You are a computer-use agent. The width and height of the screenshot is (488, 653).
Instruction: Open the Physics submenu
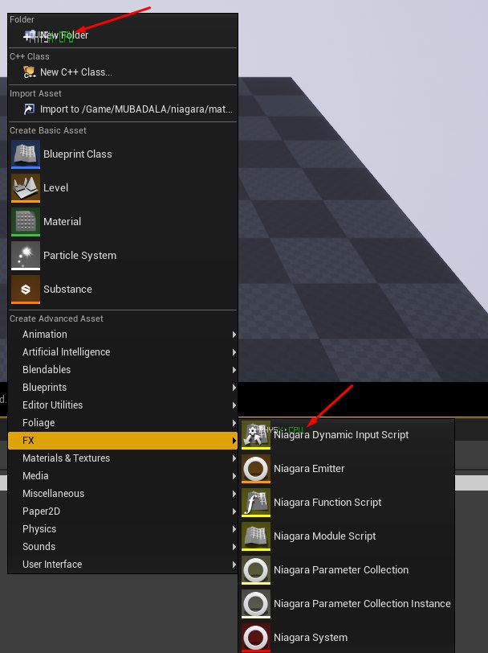click(123, 529)
